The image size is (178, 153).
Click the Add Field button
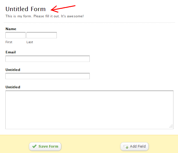pyautogui.click(x=135, y=146)
